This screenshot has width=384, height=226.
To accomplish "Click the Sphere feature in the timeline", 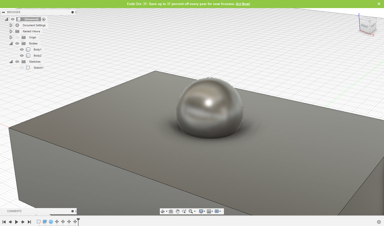I will (51, 221).
